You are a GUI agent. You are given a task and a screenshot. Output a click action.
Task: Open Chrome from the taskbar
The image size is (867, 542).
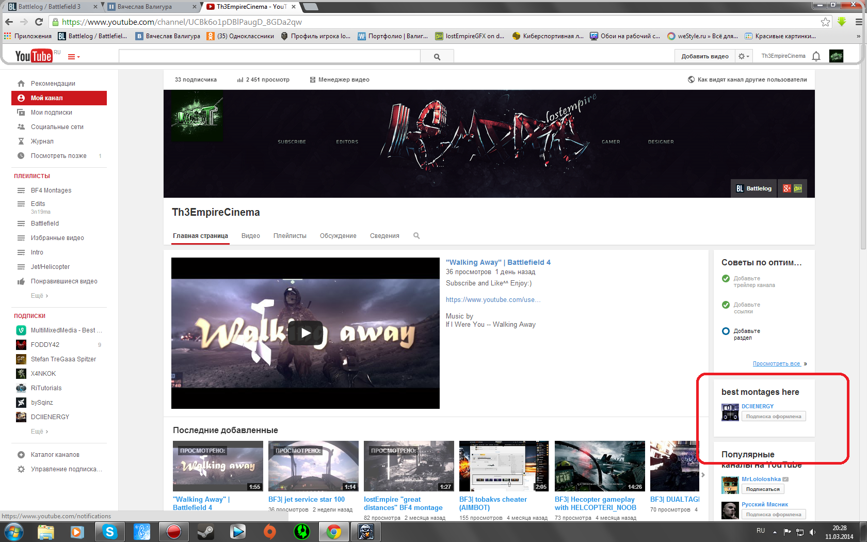(334, 531)
